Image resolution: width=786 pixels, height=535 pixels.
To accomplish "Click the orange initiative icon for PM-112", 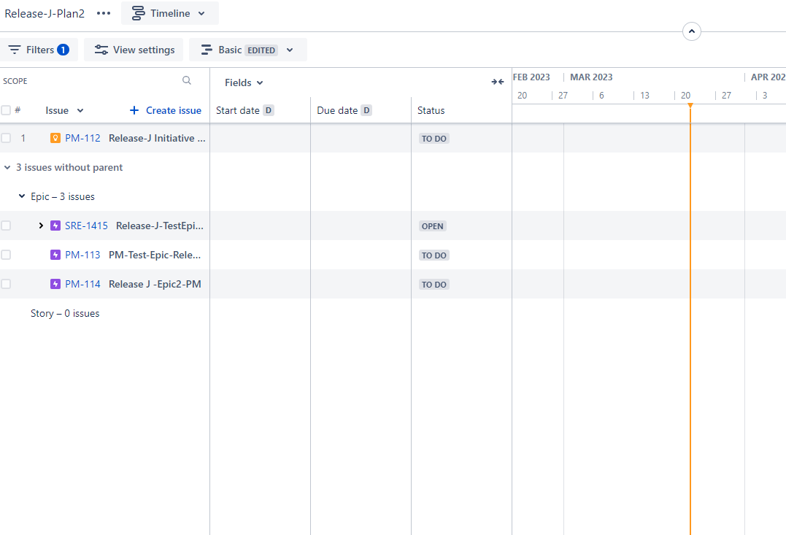I will pos(55,138).
